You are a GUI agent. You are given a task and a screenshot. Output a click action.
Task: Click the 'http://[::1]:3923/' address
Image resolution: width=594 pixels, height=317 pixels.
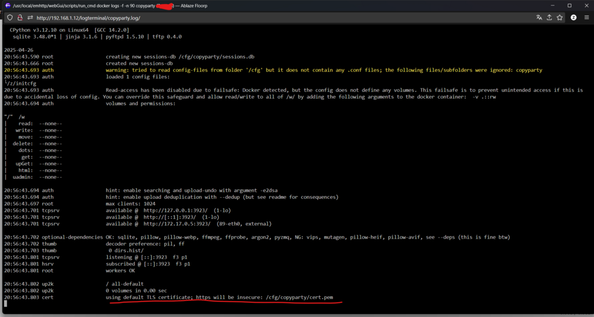coord(170,217)
